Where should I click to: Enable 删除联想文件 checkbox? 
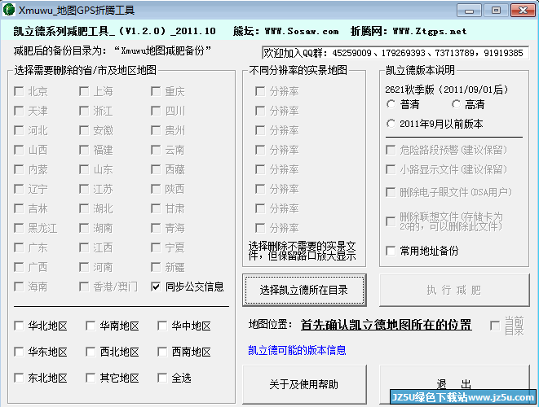391,221
